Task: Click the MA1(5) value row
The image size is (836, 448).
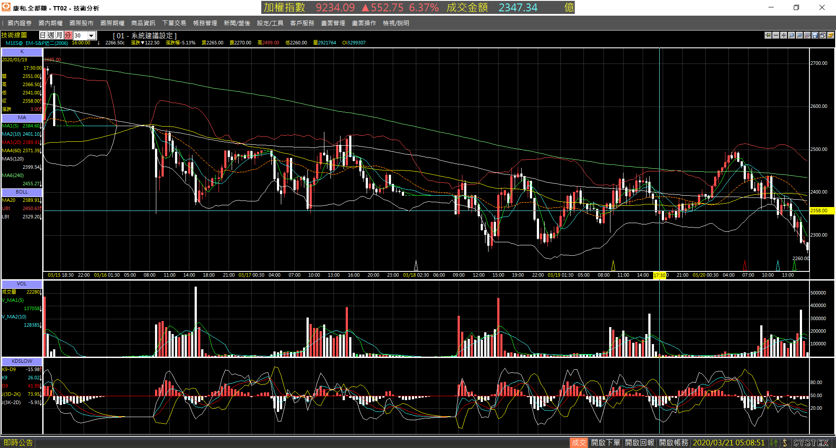Action: point(21,126)
